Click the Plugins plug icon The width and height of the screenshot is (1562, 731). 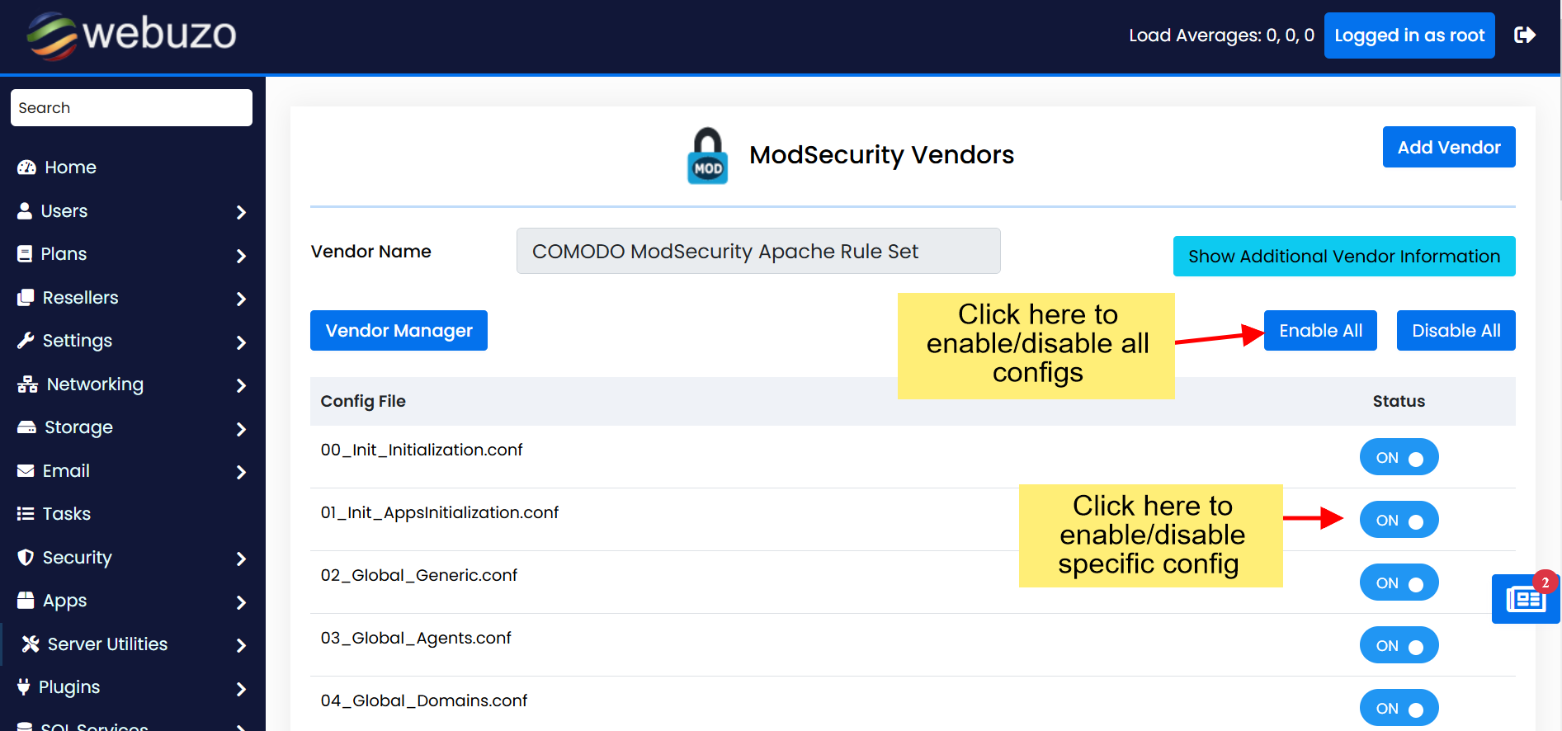point(24,687)
